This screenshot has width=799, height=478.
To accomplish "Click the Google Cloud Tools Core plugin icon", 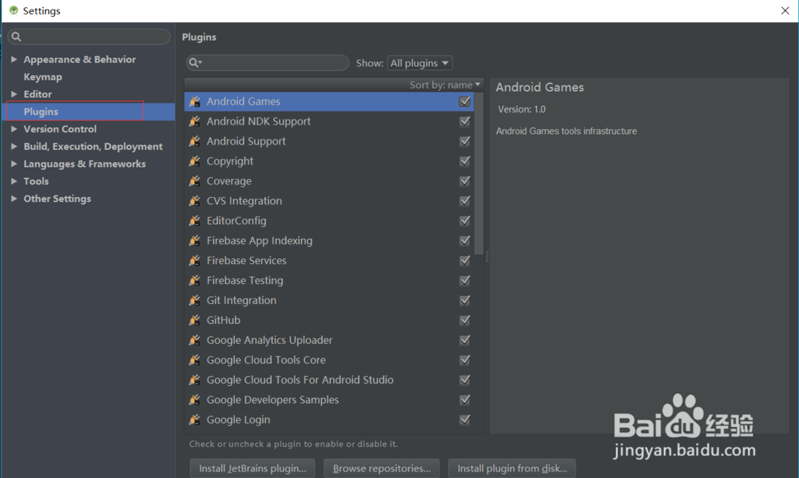I will [x=195, y=359].
